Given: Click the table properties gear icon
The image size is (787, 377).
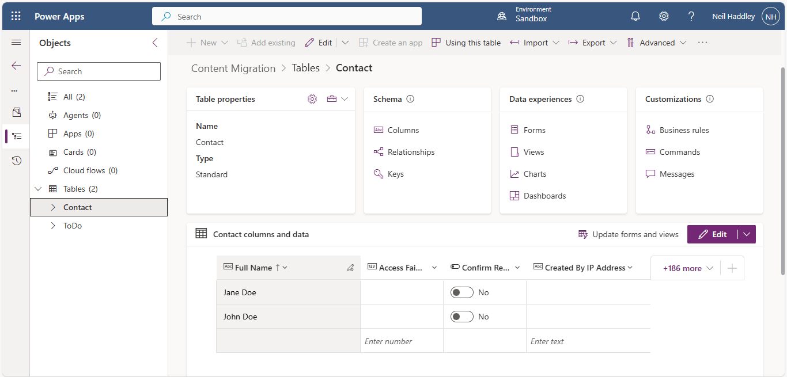Looking at the screenshot, I should point(312,99).
